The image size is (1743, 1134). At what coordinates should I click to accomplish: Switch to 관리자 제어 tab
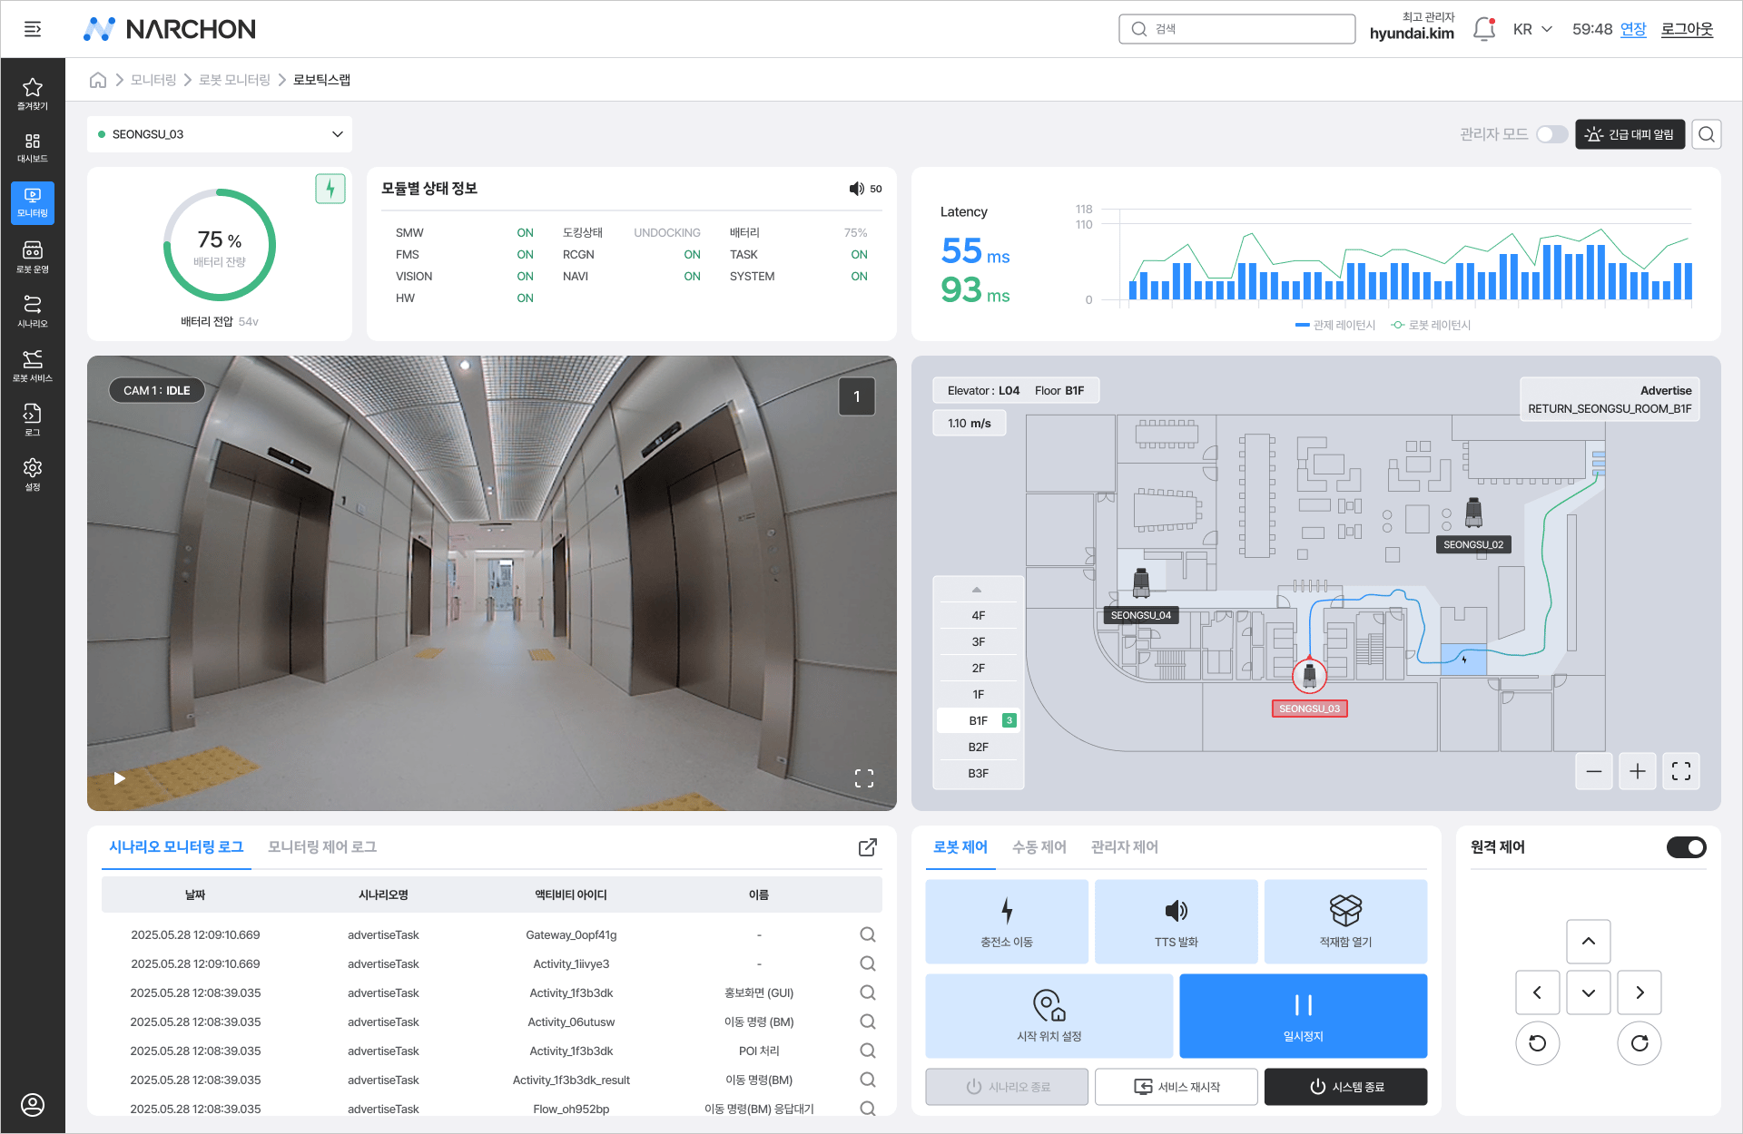(1125, 847)
